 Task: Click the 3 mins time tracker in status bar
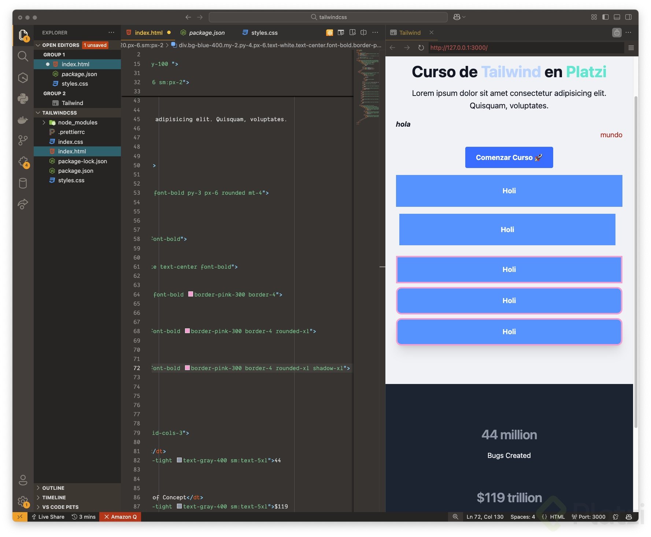[x=84, y=517]
